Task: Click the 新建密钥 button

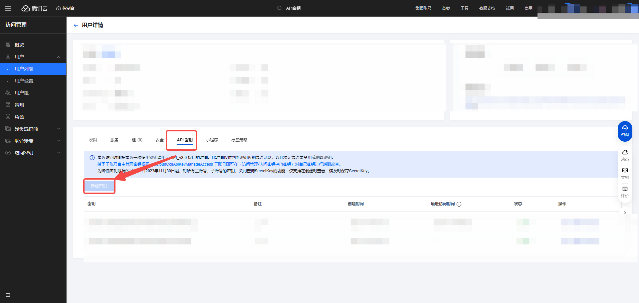Action: (x=99, y=186)
